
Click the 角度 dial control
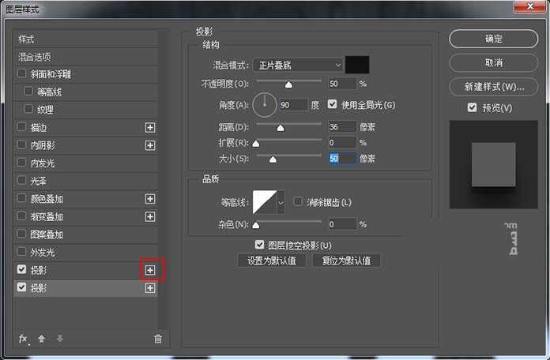coord(265,104)
